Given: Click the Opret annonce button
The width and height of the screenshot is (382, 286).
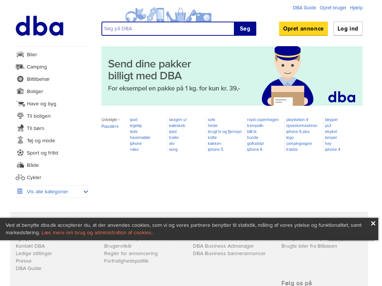Looking at the screenshot, I should [x=303, y=29].
